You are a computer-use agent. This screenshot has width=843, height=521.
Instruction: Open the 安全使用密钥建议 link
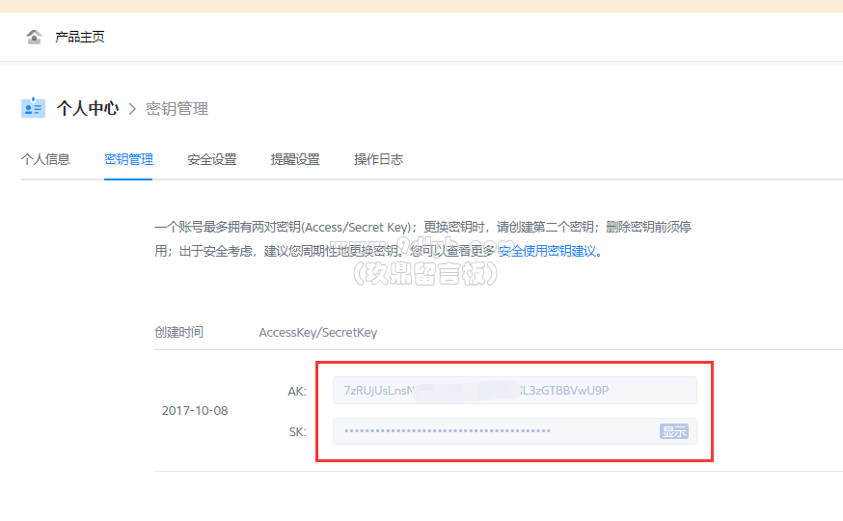click(547, 251)
